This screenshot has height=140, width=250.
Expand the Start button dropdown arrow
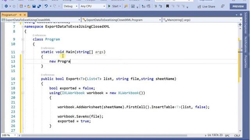[120, 6]
